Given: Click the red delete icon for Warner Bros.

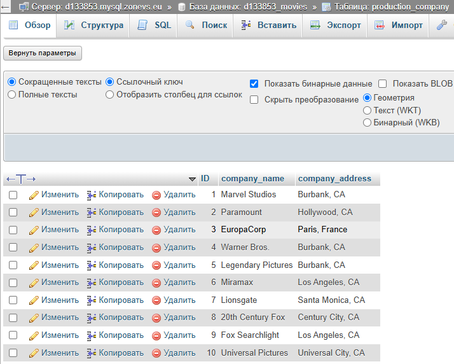Looking at the screenshot, I should tap(156, 248).
